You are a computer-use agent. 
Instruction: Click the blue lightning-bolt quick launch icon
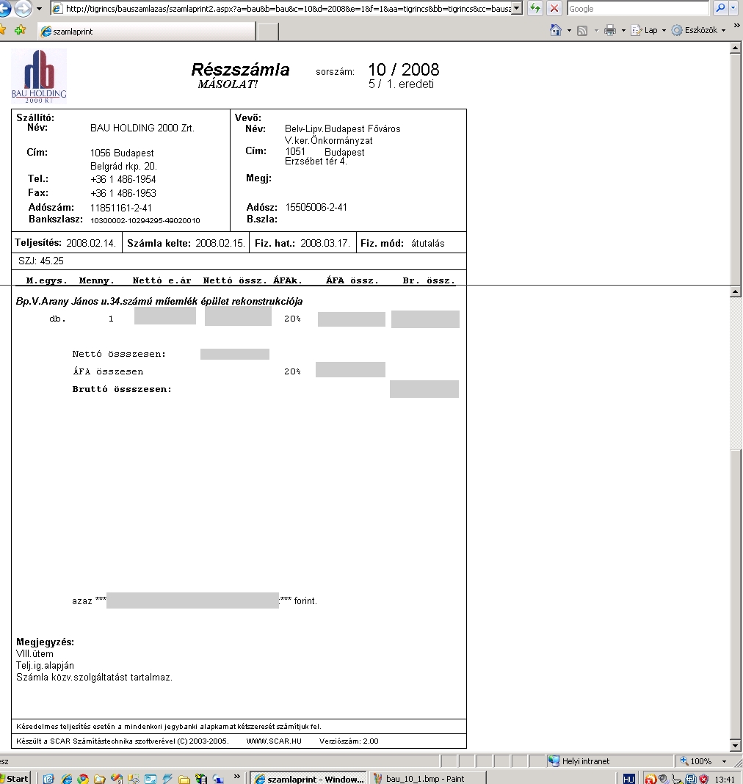[167, 779]
